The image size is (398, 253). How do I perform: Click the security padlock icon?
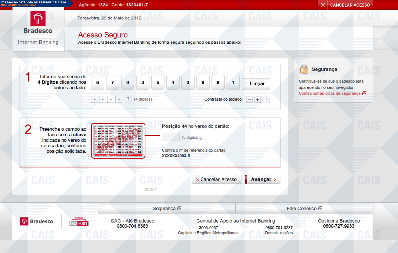(304, 69)
